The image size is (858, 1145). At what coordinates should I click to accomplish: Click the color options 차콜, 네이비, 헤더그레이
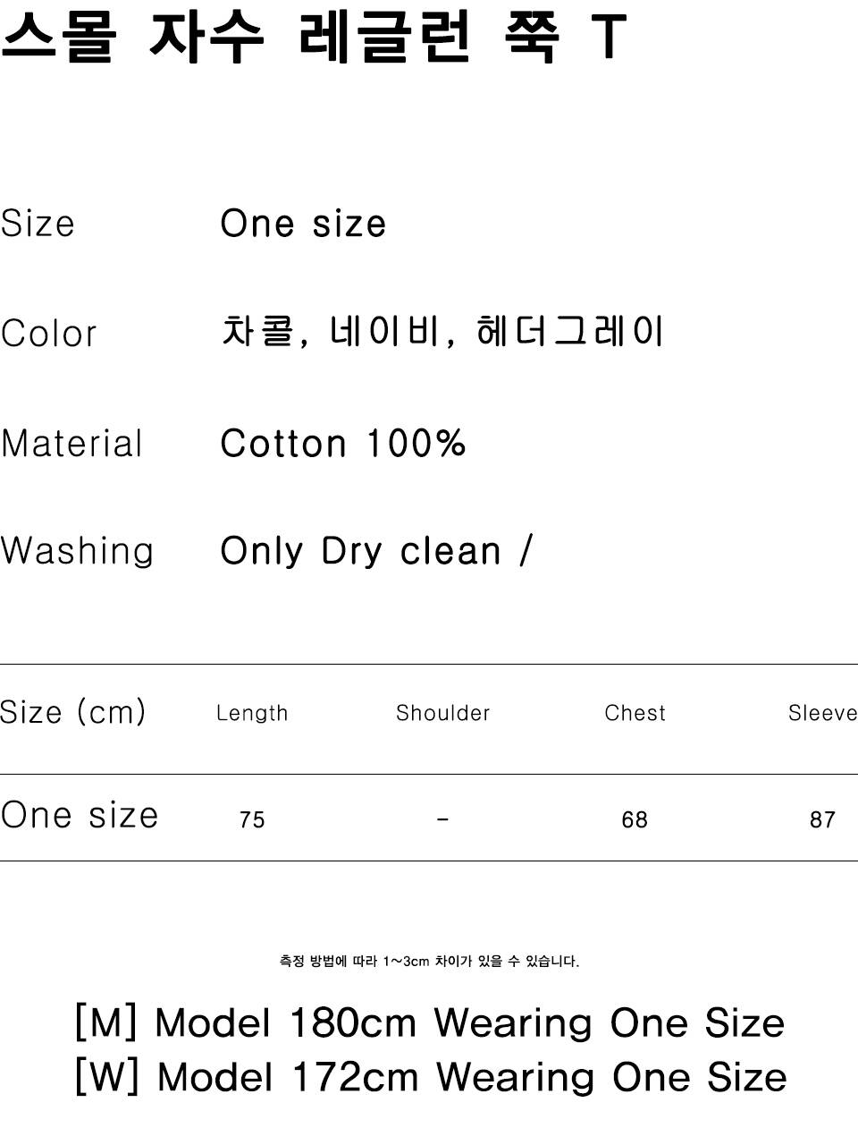(x=442, y=332)
